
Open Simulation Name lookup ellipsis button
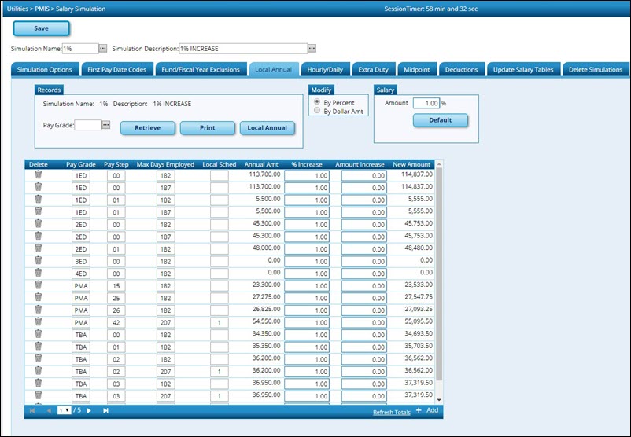point(102,49)
